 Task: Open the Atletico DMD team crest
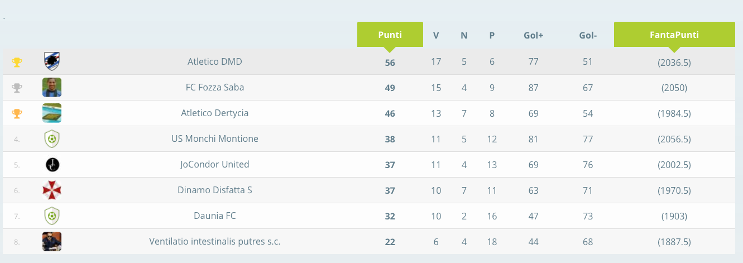coord(52,61)
